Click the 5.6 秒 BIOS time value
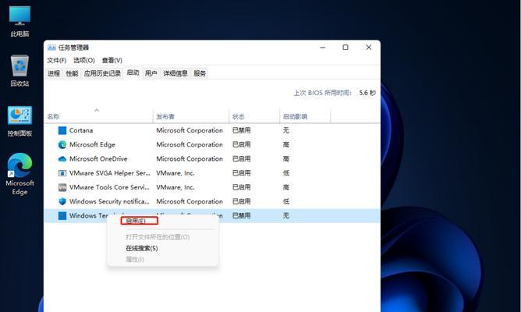 [367, 93]
